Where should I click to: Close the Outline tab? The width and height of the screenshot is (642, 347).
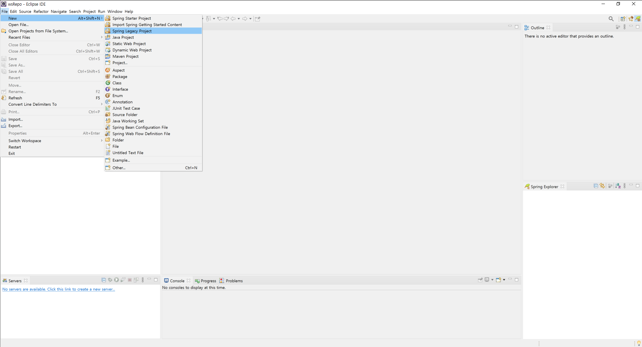[x=548, y=28]
